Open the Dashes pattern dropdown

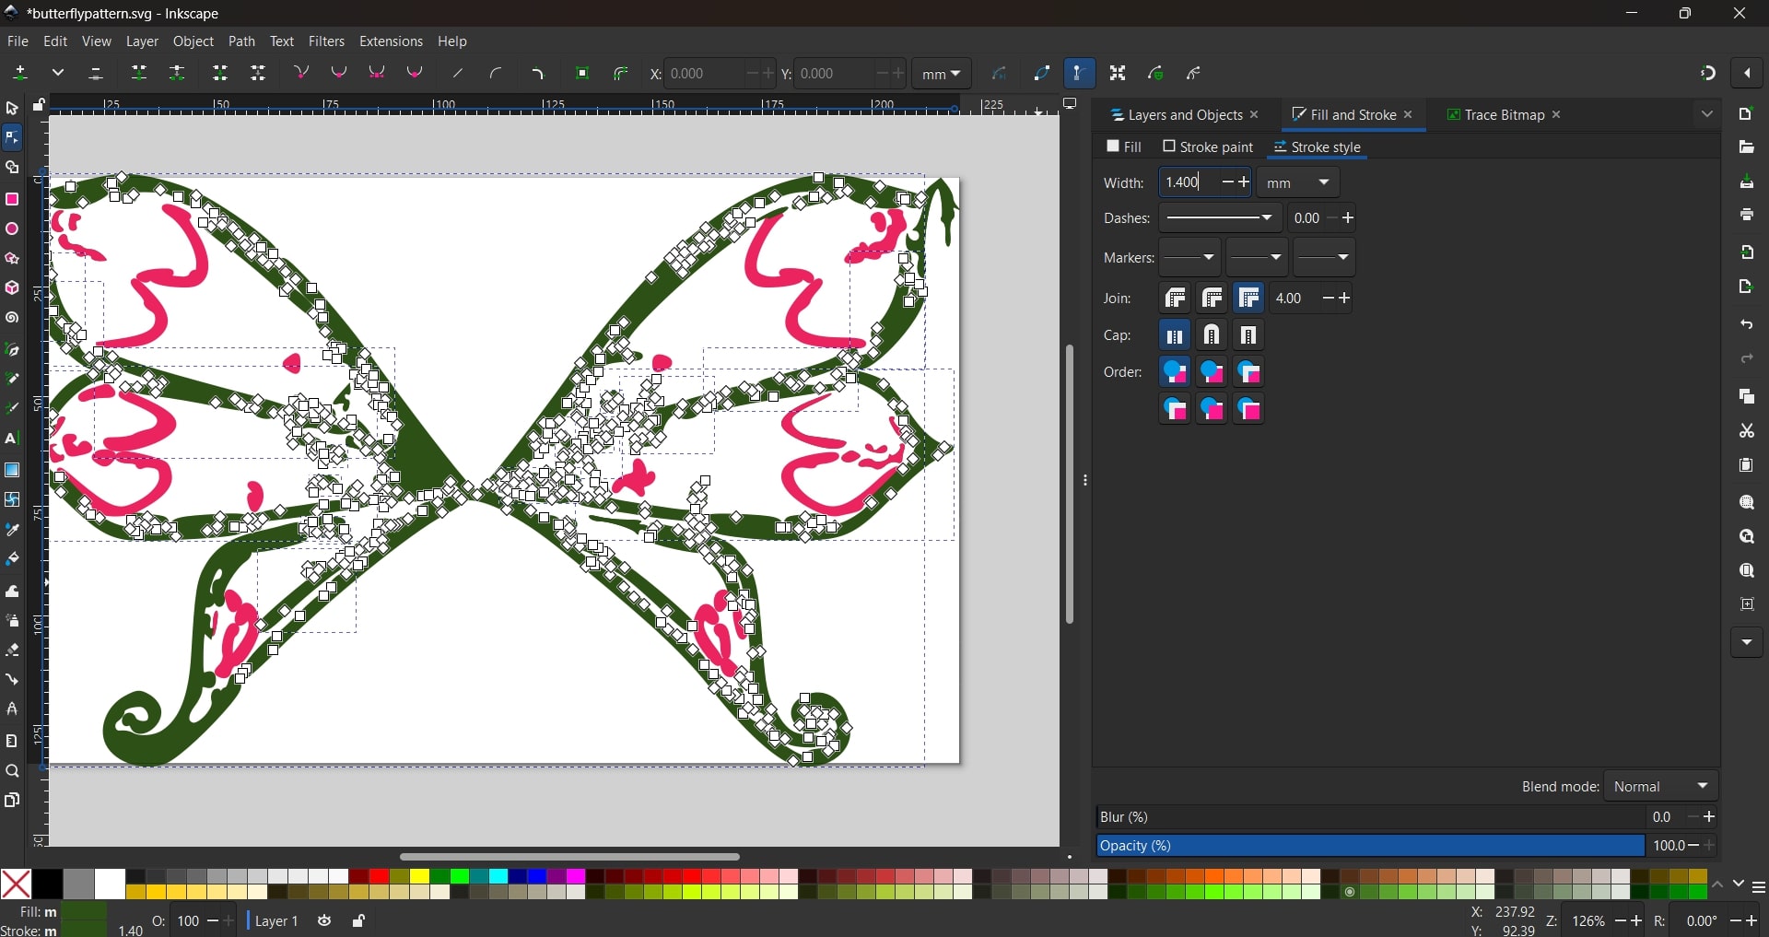click(x=1220, y=218)
